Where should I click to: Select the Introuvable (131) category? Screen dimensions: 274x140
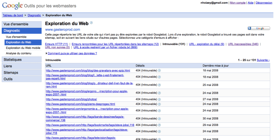174,44
